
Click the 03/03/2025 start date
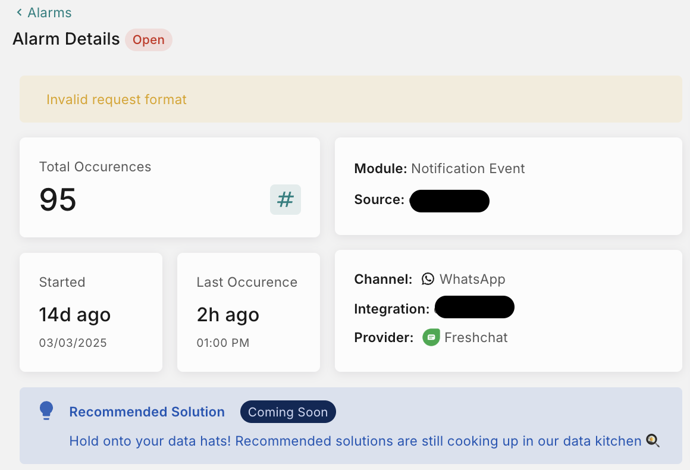(73, 343)
